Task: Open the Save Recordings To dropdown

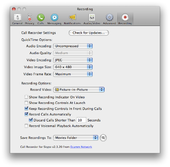Action: [x=76, y=138]
